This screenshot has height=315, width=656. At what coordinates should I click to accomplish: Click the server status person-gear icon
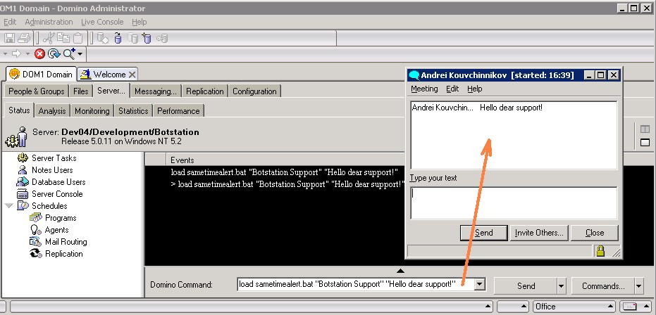click(x=16, y=137)
